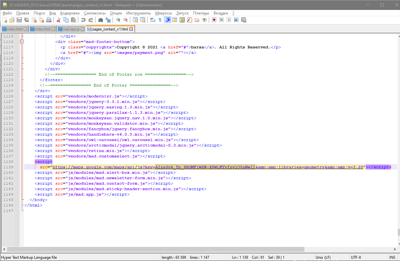Close the pages_contact_v1.html tab
This screenshot has height=261, width=400.
131,29
